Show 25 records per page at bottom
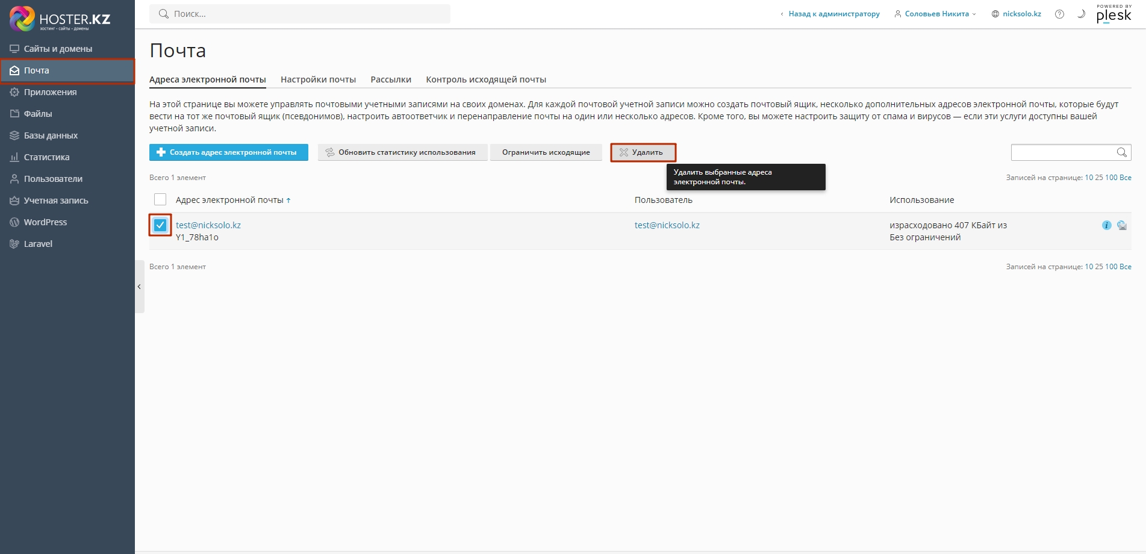This screenshot has height=554, width=1146. [x=1099, y=267]
